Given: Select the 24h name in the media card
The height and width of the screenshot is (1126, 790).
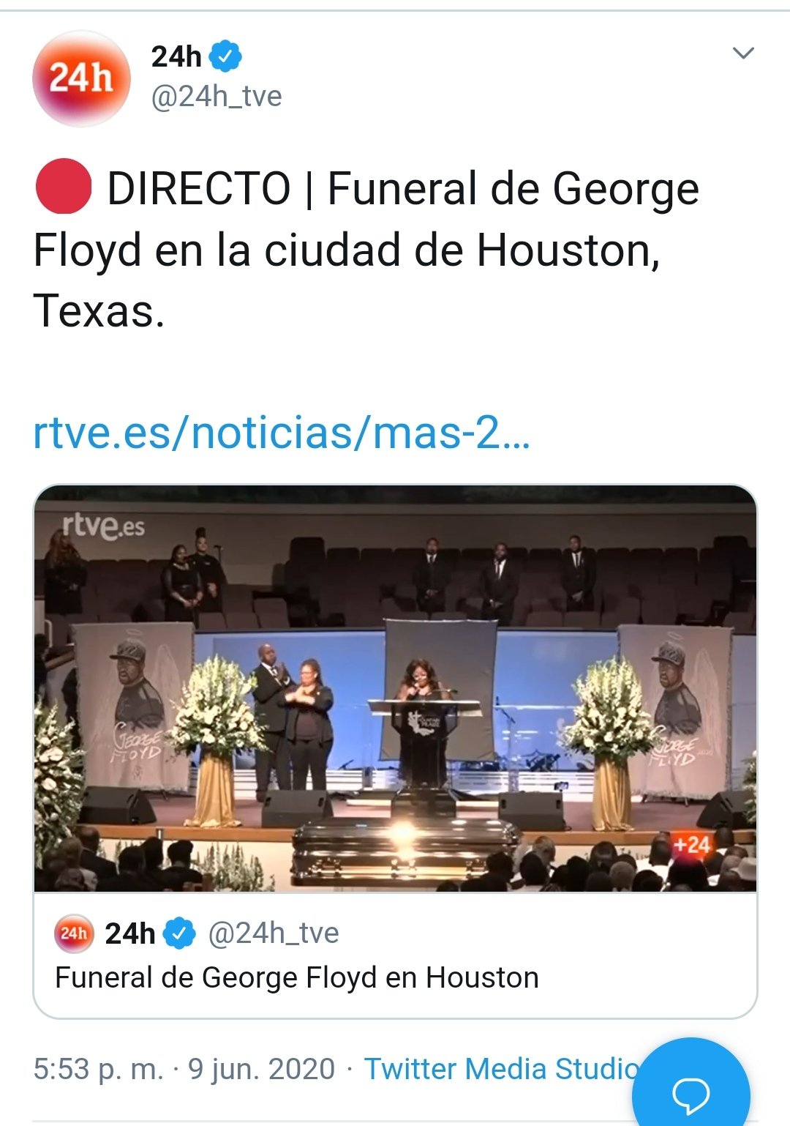Looking at the screenshot, I should [x=130, y=933].
